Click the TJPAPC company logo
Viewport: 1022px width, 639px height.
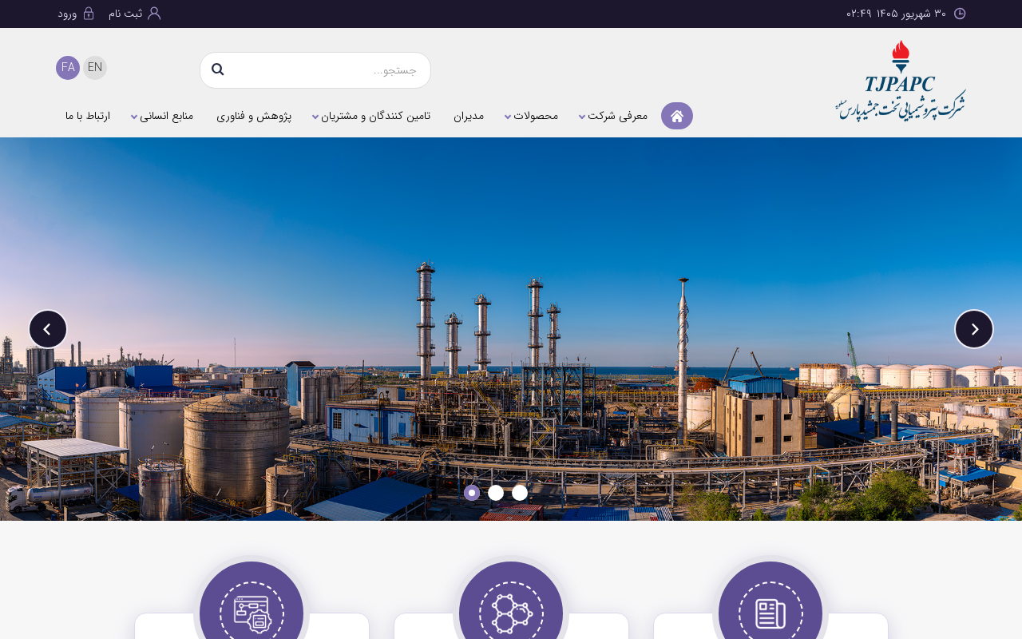pyautogui.click(x=901, y=80)
